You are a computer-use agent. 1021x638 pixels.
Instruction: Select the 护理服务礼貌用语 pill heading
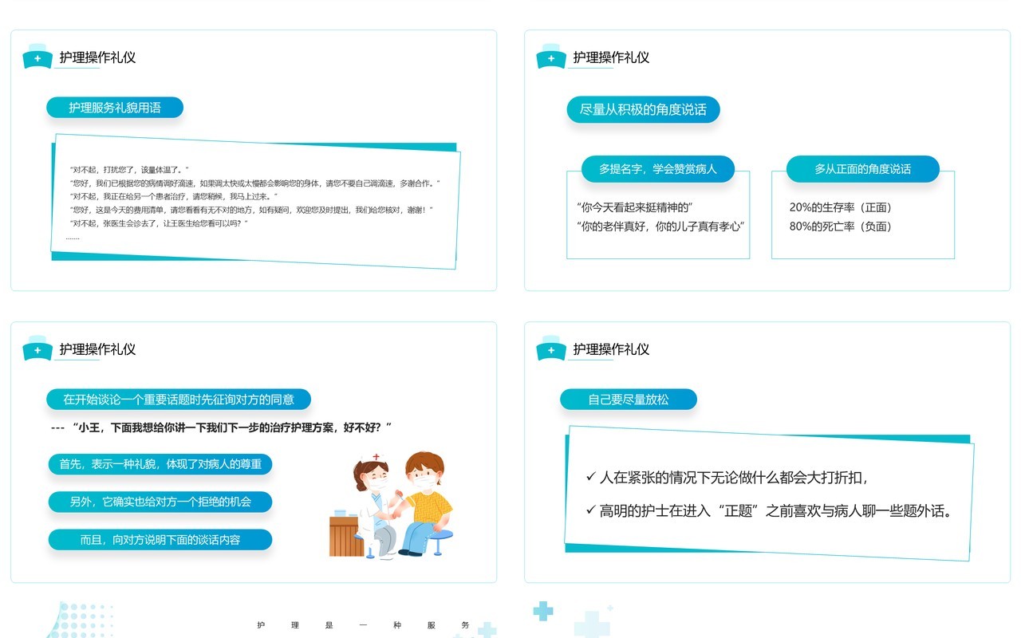point(115,108)
